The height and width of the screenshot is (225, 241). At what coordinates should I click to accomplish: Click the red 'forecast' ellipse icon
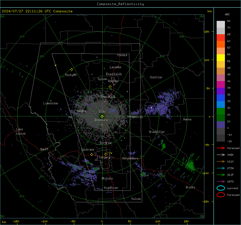(221, 195)
